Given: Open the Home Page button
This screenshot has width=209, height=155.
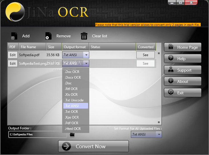Looking at the screenshot, I should point(182,47).
